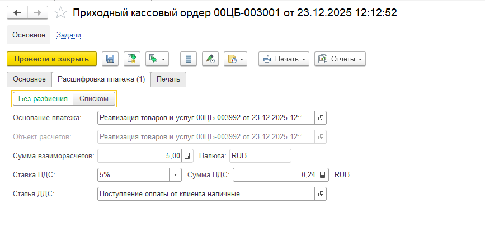The width and height of the screenshot is (485, 237).
Task: Open the Задачи link
Action: (69, 35)
